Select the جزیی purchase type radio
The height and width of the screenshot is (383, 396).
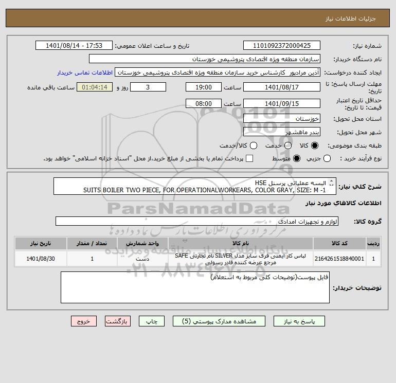tap(327, 158)
